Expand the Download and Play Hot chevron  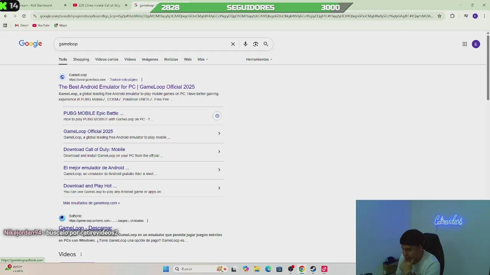coord(219,188)
